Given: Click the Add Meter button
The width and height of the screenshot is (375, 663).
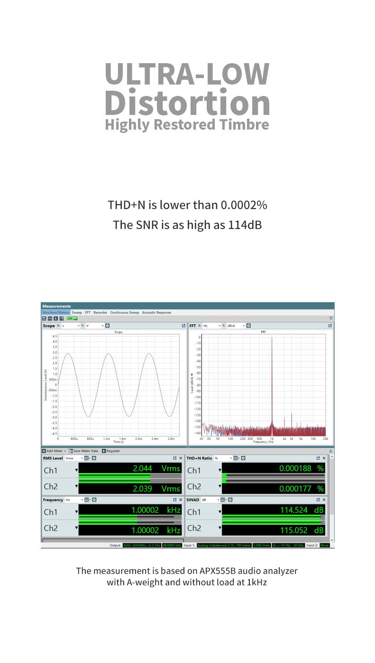Looking at the screenshot, I should [53, 451].
